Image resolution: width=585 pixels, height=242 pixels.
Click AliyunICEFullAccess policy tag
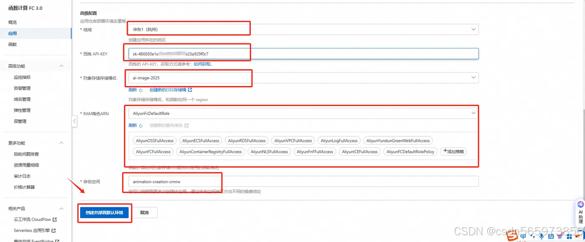coord(360,151)
